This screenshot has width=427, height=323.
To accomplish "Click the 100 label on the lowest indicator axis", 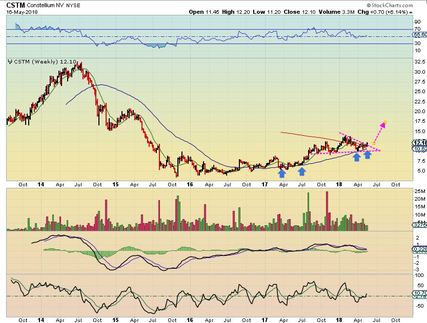I will pyautogui.click(x=419, y=275).
